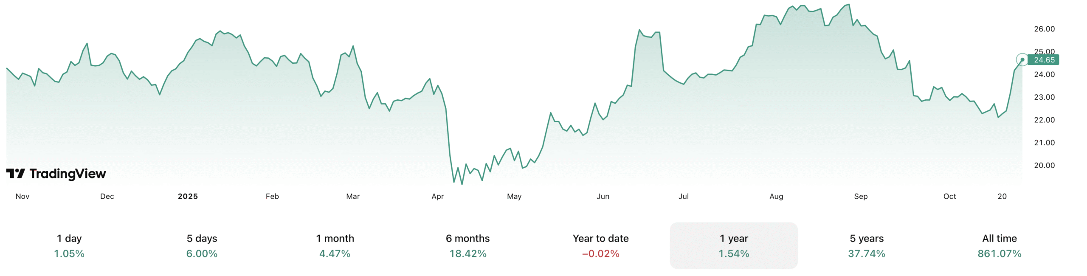Select the 1 day range tab
1087x276 pixels.
click(x=69, y=245)
